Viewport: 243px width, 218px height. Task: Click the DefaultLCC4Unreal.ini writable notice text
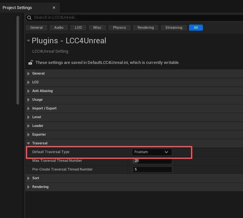[x=108, y=63]
